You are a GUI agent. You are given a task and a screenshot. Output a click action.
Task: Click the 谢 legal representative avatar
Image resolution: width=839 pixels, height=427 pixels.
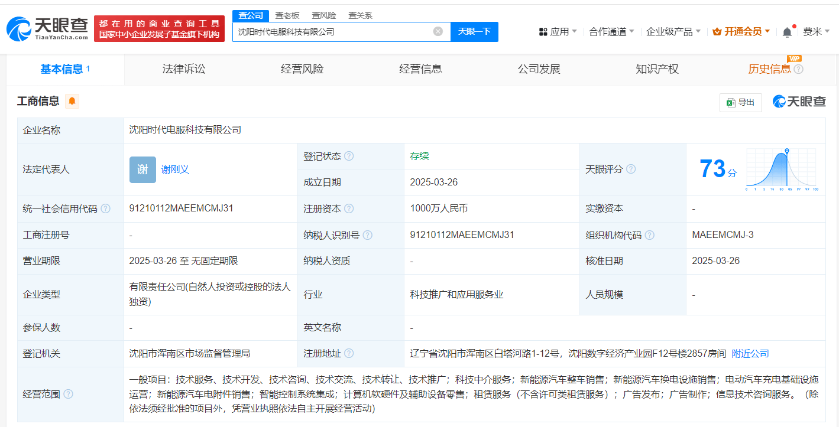click(142, 170)
